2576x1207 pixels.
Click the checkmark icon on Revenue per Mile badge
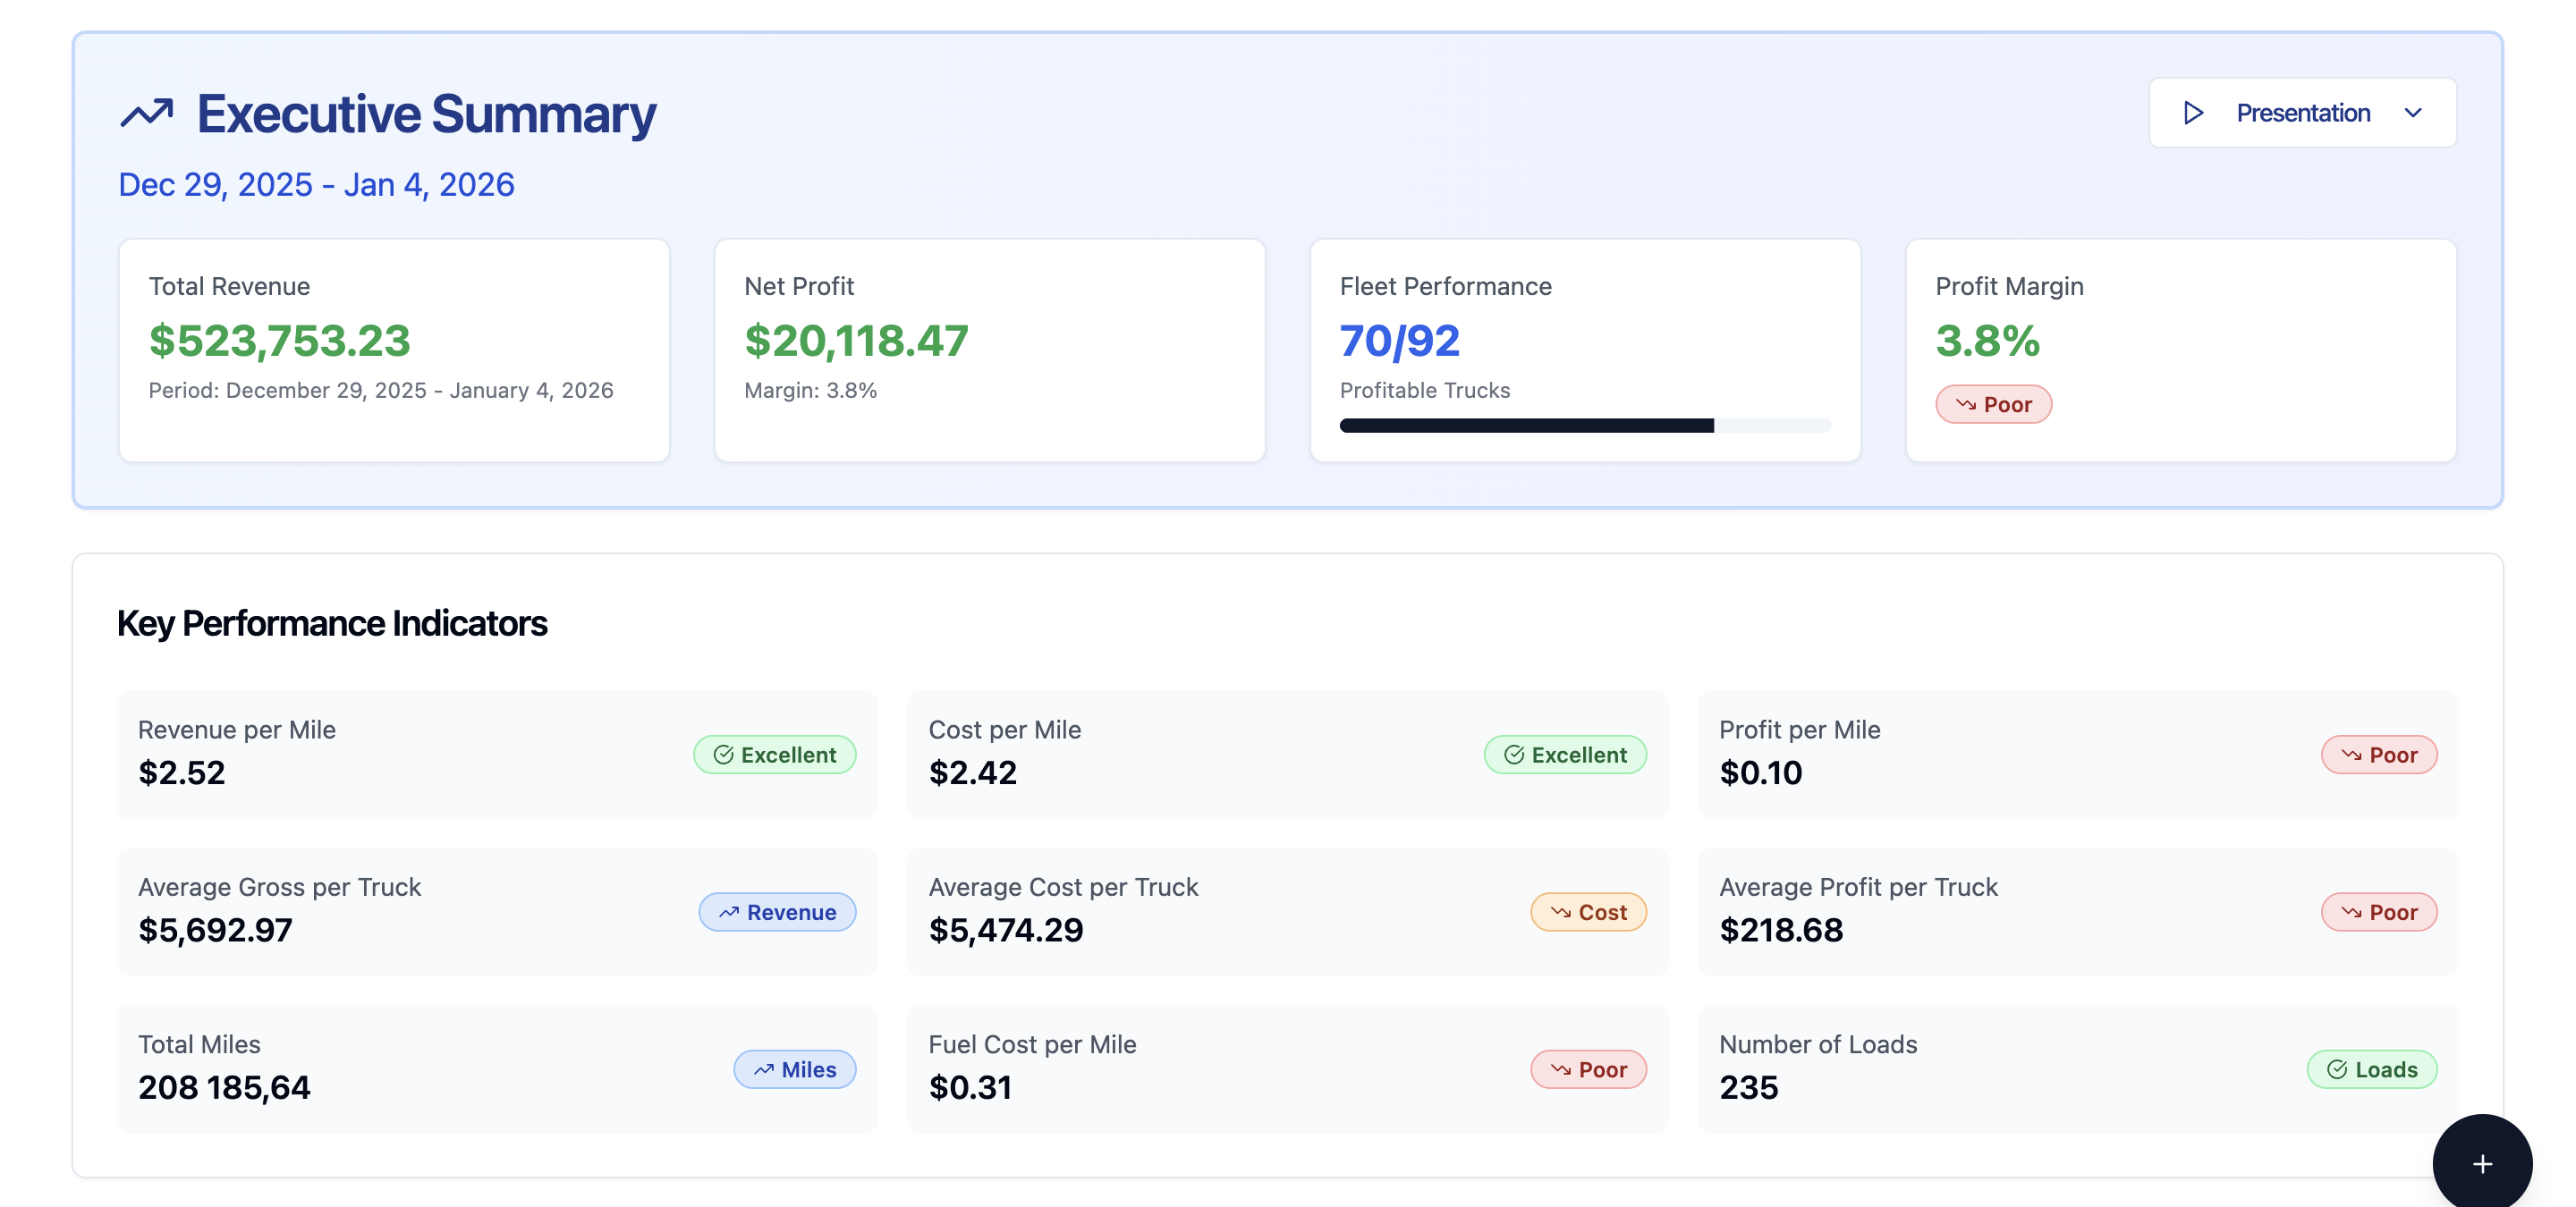723,755
